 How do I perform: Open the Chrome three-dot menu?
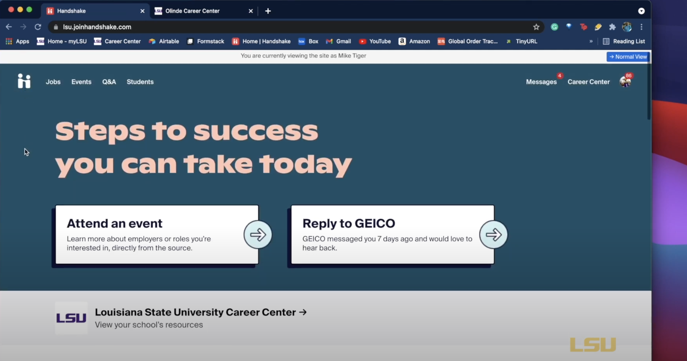tap(641, 27)
